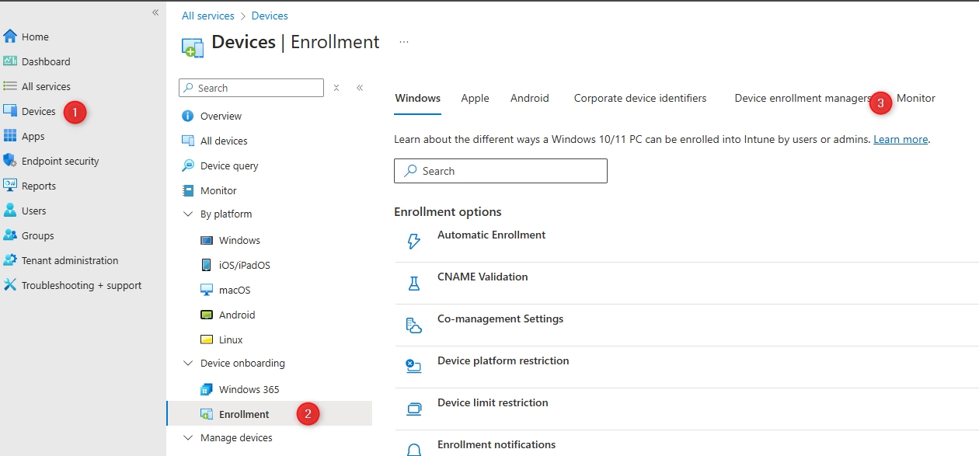
Task: Click the Apps grid icon
Action: point(10,136)
